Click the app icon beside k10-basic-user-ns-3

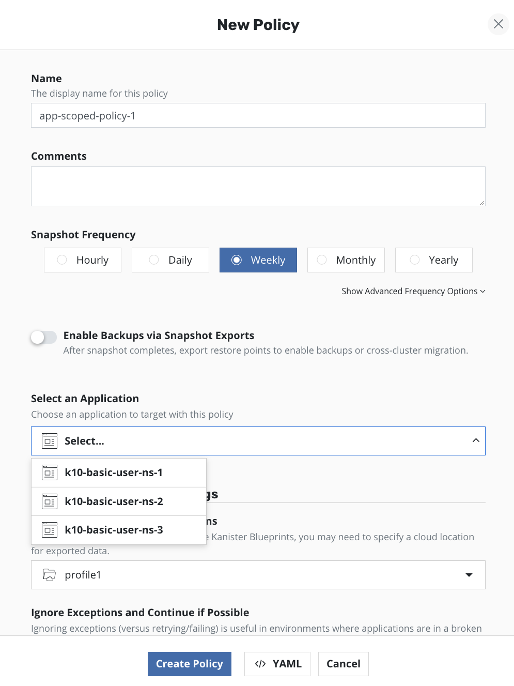pyautogui.click(x=50, y=530)
